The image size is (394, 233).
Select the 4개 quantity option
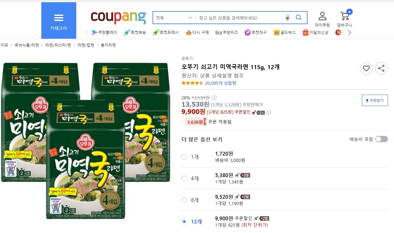(x=184, y=178)
